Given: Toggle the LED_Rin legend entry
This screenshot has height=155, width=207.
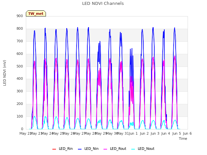Looking at the screenshot, I should (x=62, y=149).
